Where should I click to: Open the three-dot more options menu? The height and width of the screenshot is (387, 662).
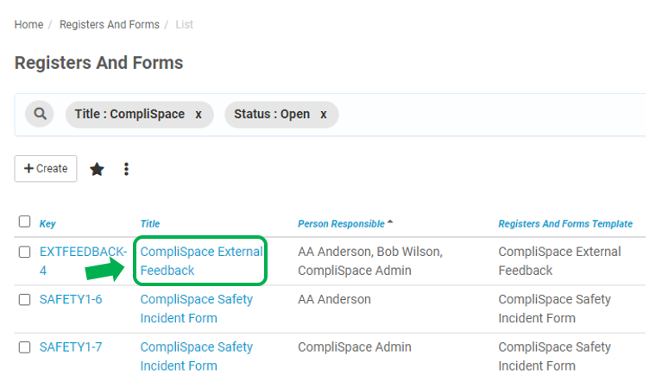126,169
